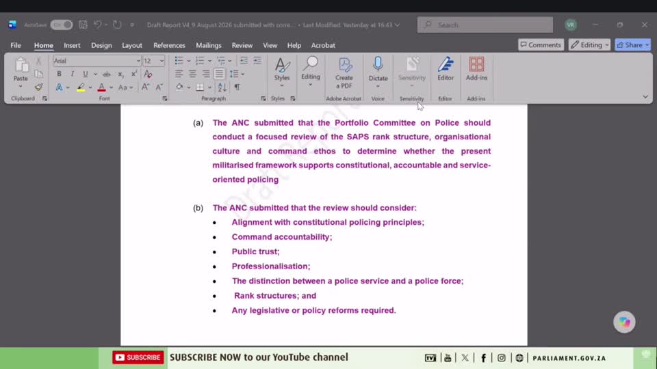Align text right
The width and height of the screenshot is (657, 369).
[206, 74]
